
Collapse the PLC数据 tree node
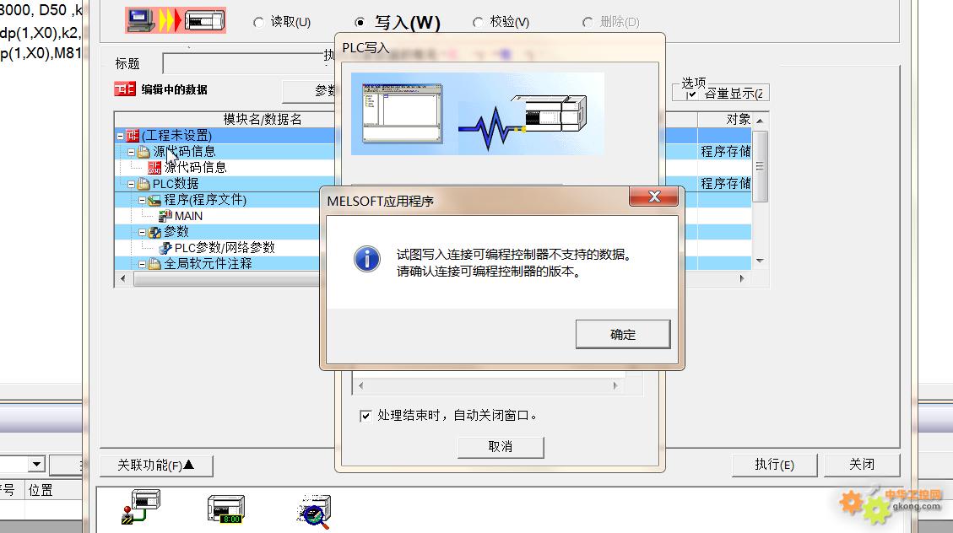[132, 184]
